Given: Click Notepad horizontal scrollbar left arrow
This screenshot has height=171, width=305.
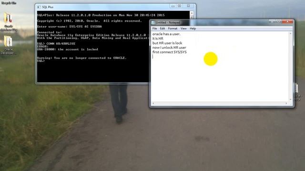Looking at the screenshot, I should [x=153, y=104].
